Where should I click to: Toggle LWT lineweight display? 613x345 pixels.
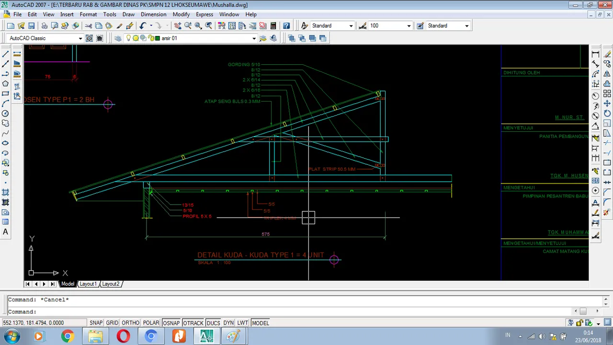point(243,323)
